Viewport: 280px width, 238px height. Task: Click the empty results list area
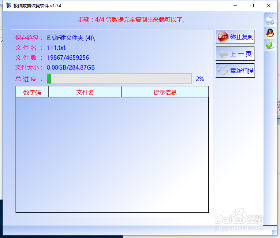(x=112, y=155)
